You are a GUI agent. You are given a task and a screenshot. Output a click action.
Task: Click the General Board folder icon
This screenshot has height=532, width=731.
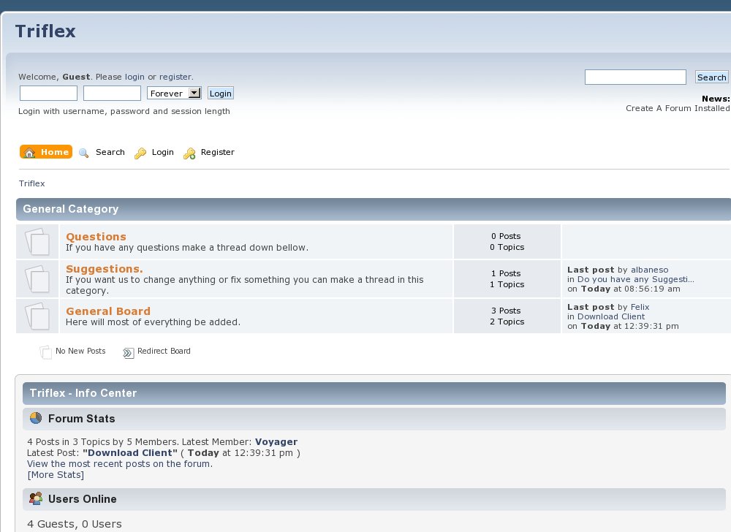coord(37,316)
